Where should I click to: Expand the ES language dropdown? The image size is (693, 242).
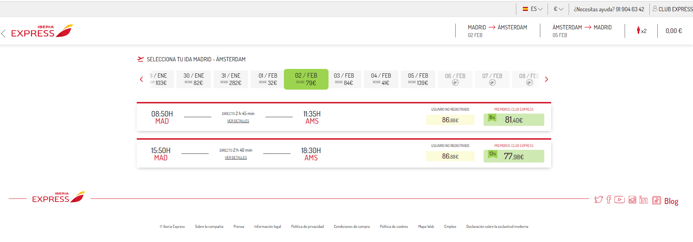click(533, 9)
